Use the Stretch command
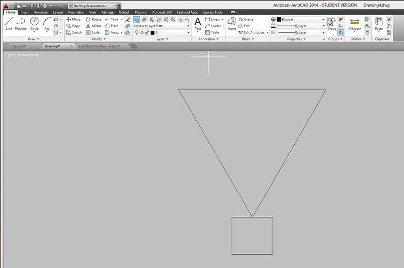This screenshot has height=268, width=404. coord(74,32)
